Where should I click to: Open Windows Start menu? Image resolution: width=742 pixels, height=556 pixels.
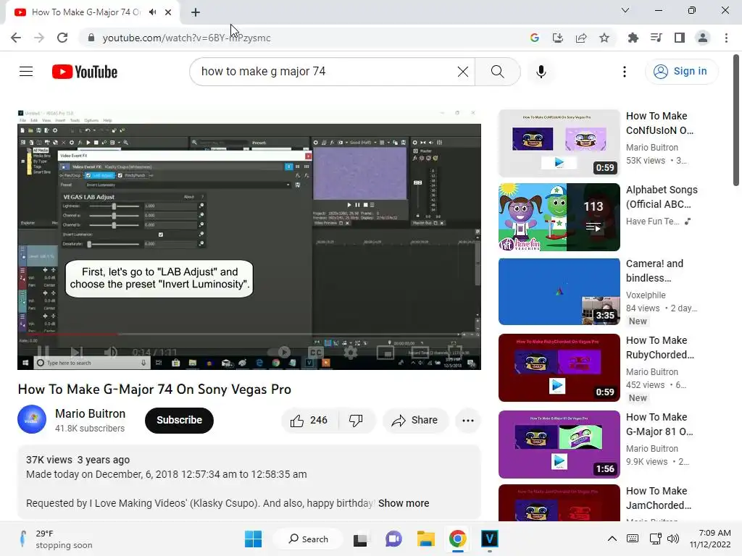253,539
